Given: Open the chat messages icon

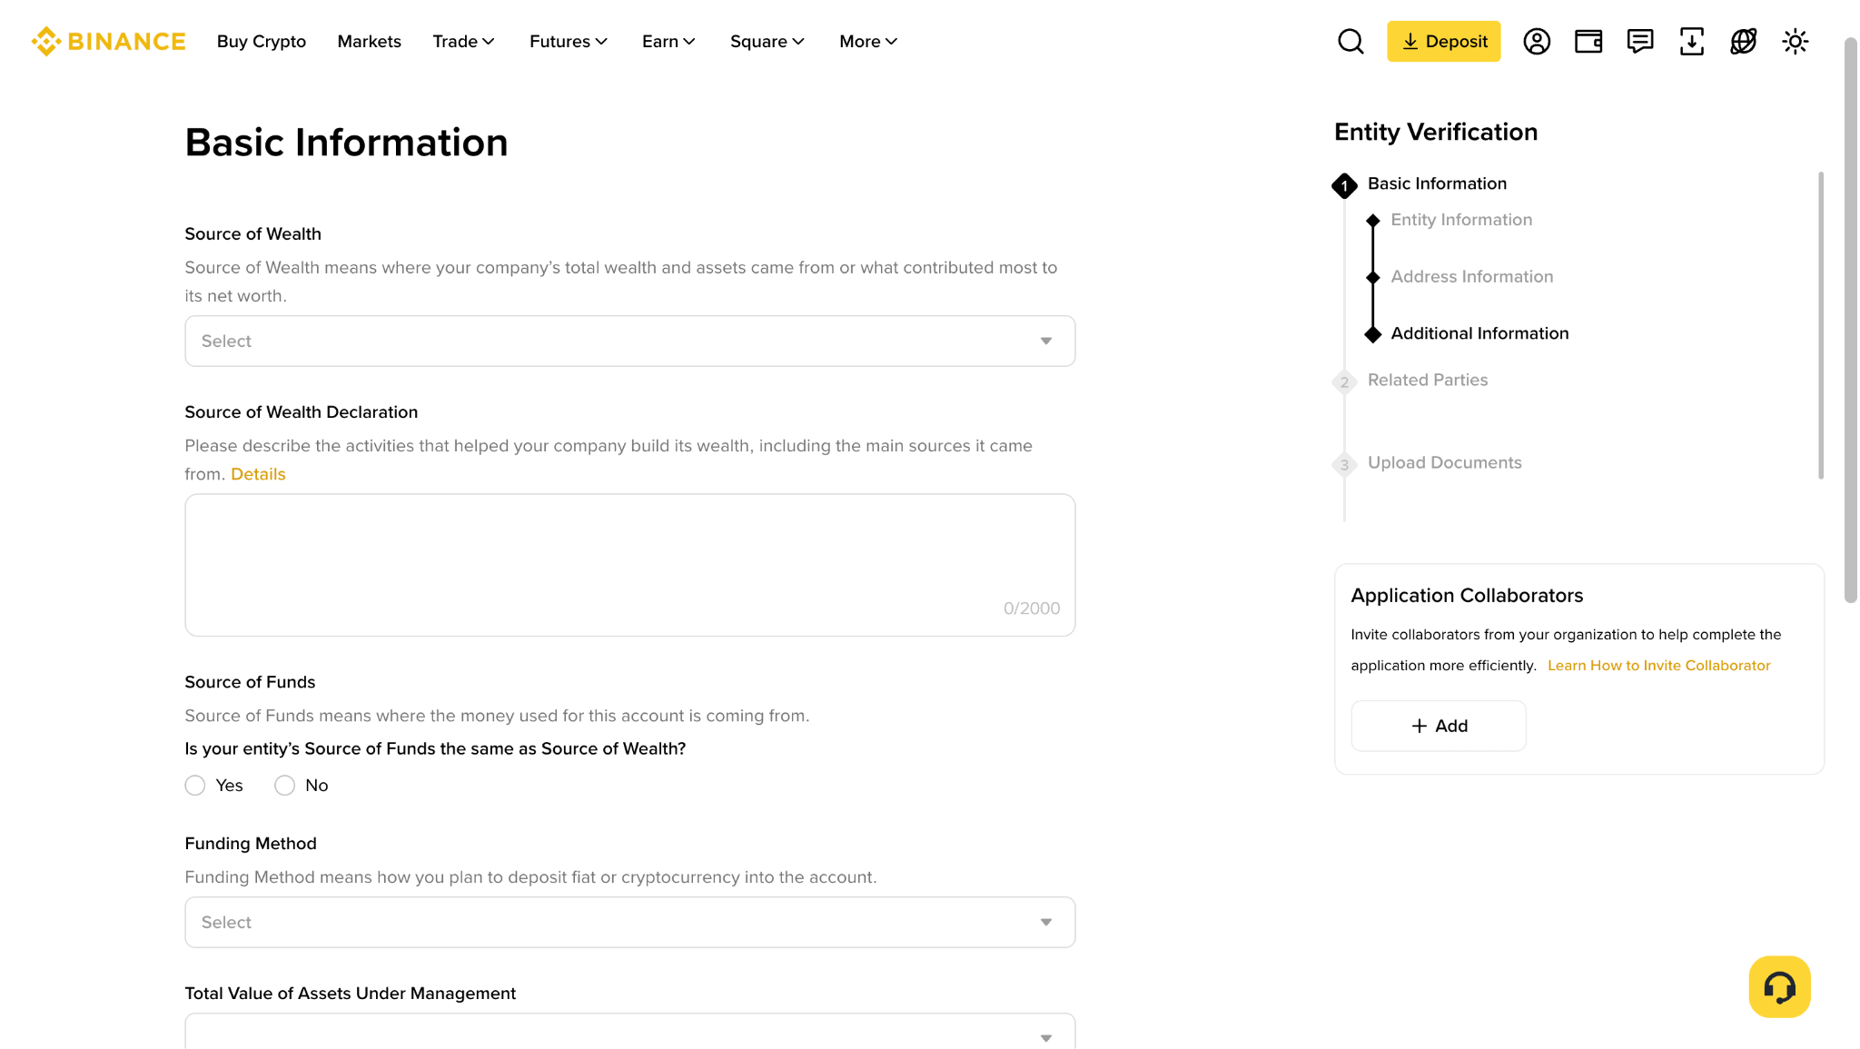Looking at the screenshot, I should [1640, 42].
